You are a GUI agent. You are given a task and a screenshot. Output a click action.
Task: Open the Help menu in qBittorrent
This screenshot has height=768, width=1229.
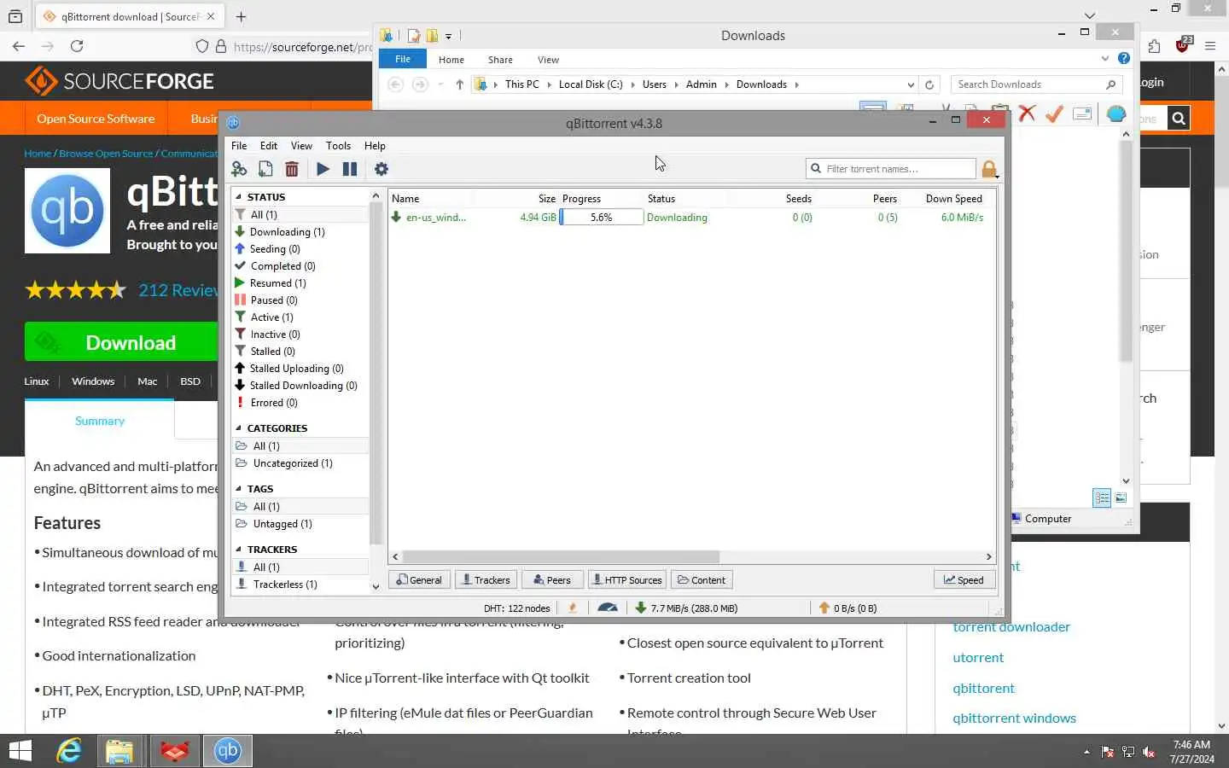[375, 146]
